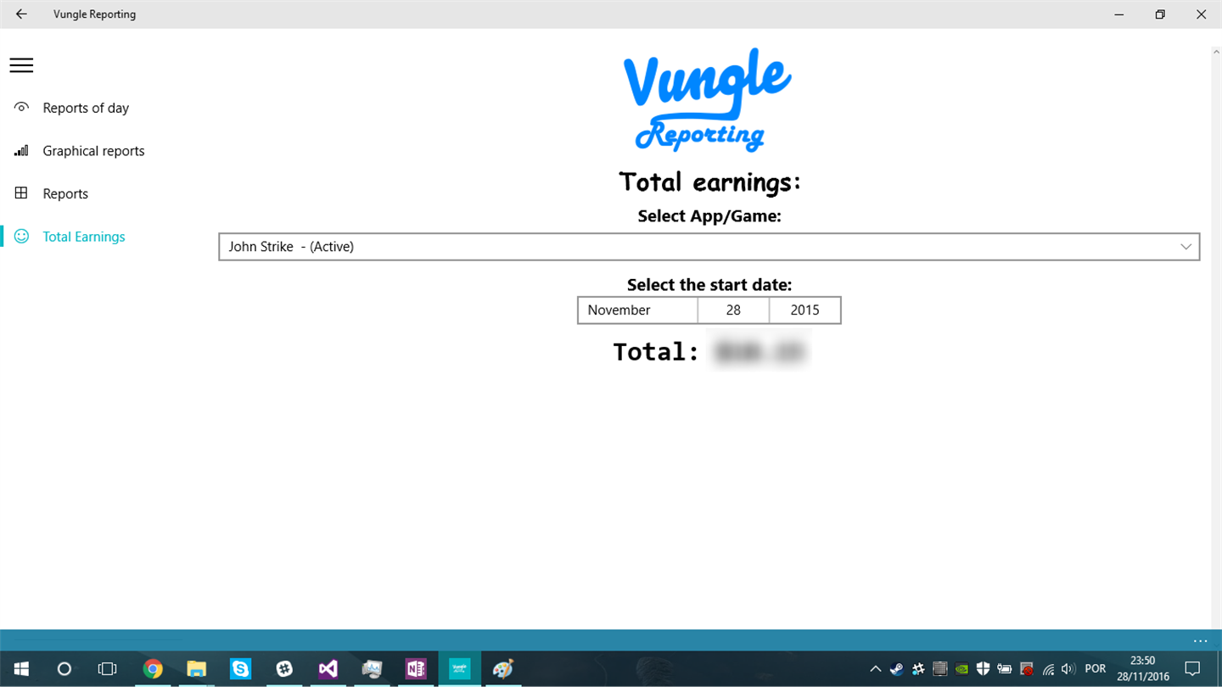Image resolution: width=1222 pixels, height=687 pixels.
Task: Open the app bar ellipsis menu
Action: click(1199, 640)
